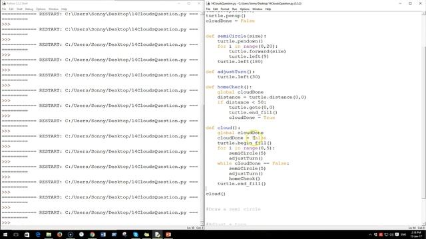Click 'while cloudDone == False:' line
426x239 pixels.
[253, 163]
